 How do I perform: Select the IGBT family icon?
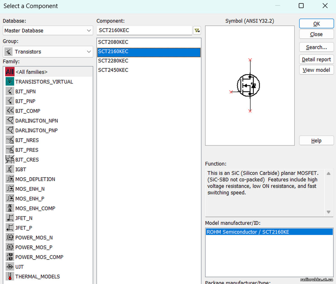point(10,169)
